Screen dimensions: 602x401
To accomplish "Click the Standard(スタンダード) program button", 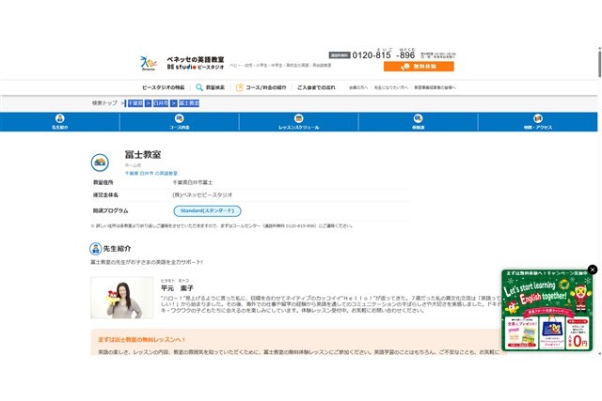I will coord(207,211).
